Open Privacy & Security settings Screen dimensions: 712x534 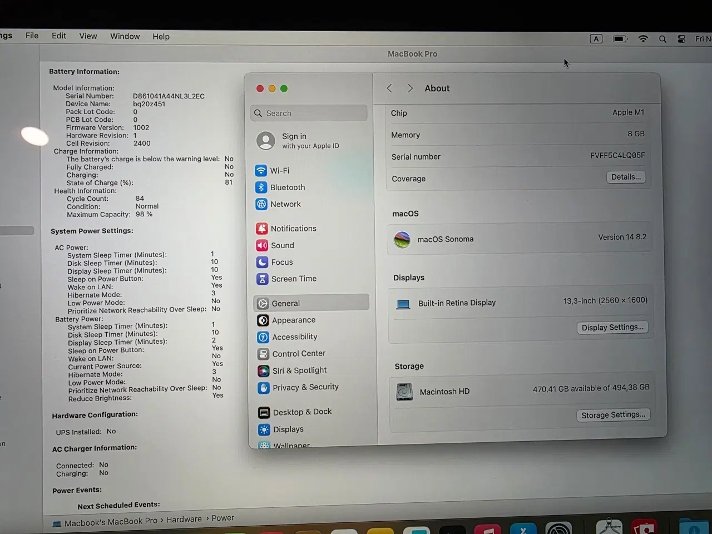(305, 387)
